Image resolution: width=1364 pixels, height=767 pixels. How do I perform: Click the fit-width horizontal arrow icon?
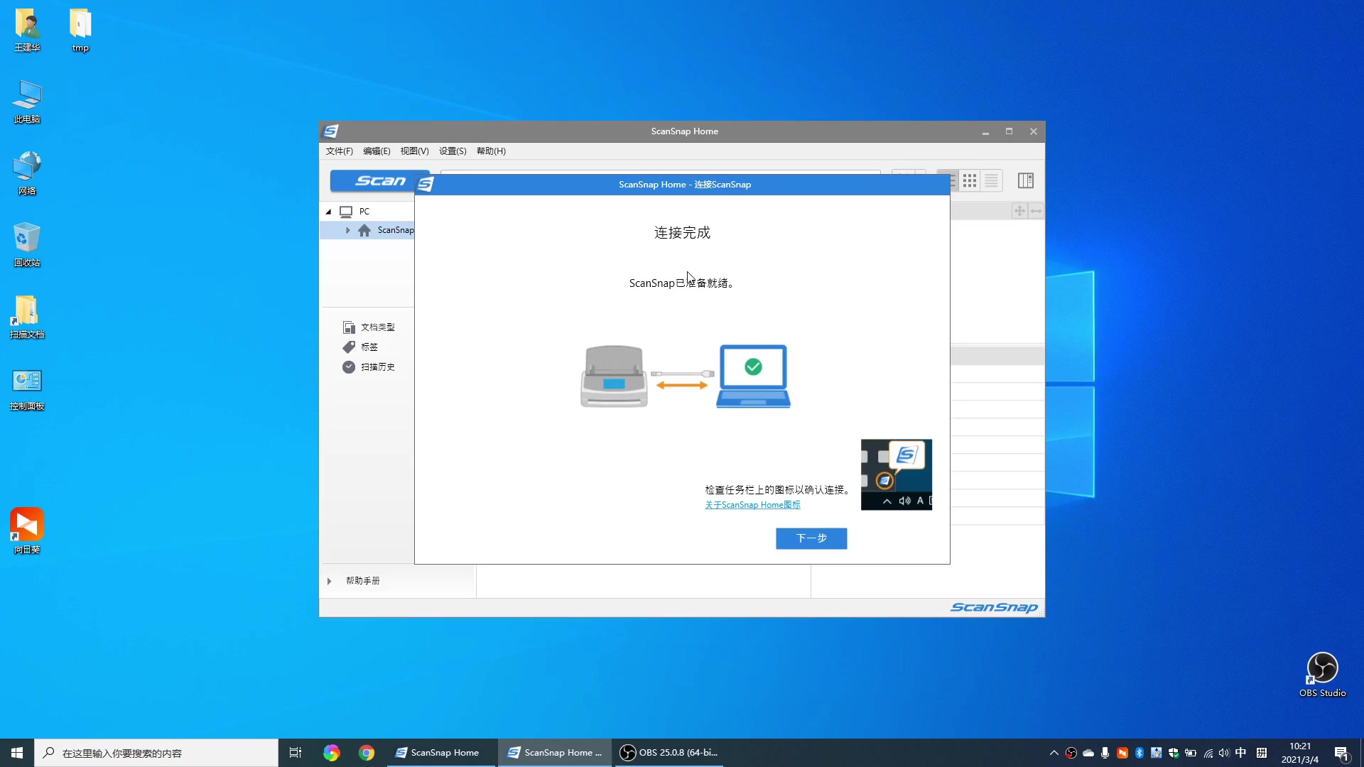[x=1036, y=211]
